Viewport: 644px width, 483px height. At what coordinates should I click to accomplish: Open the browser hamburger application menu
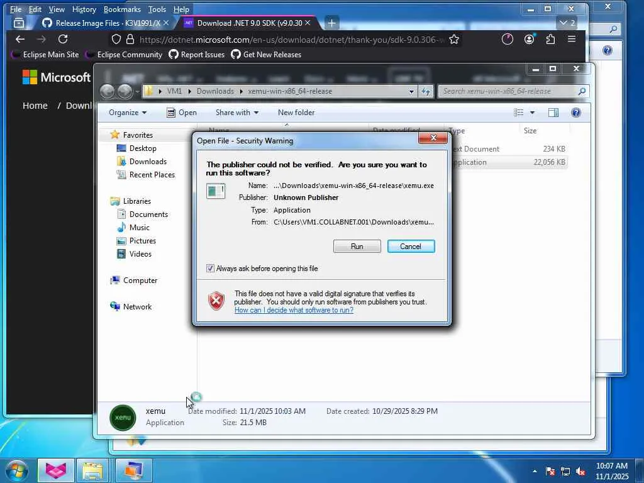point(571,39)
